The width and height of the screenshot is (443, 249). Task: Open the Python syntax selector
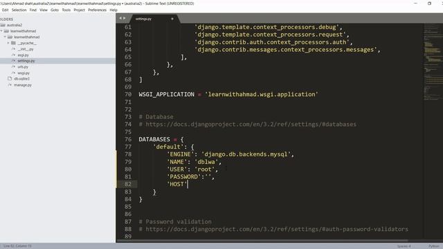point(434,246)
